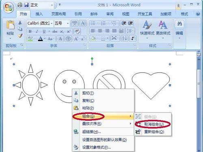
Task: Click the 粘贴 paste button
Action: 10,29
